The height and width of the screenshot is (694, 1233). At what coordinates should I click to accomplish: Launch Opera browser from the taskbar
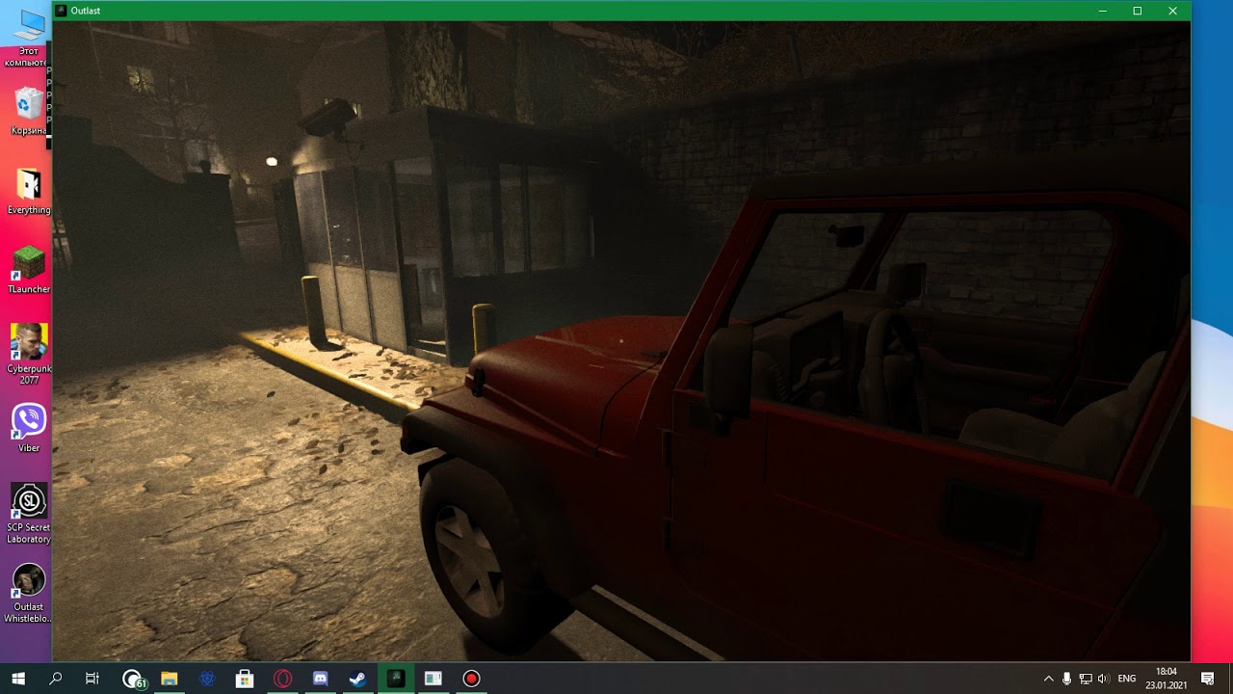282,679
